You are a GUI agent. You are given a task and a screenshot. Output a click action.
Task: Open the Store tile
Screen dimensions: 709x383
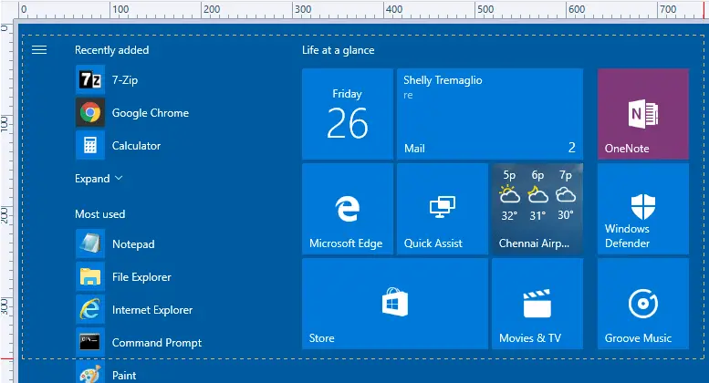[395, 304]
